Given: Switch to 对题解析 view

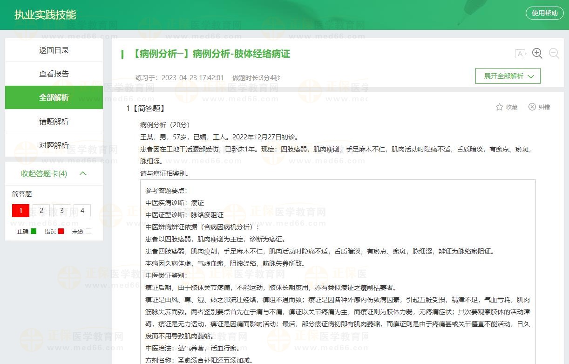Looking at the screenshot, I should tap(54, 145).
